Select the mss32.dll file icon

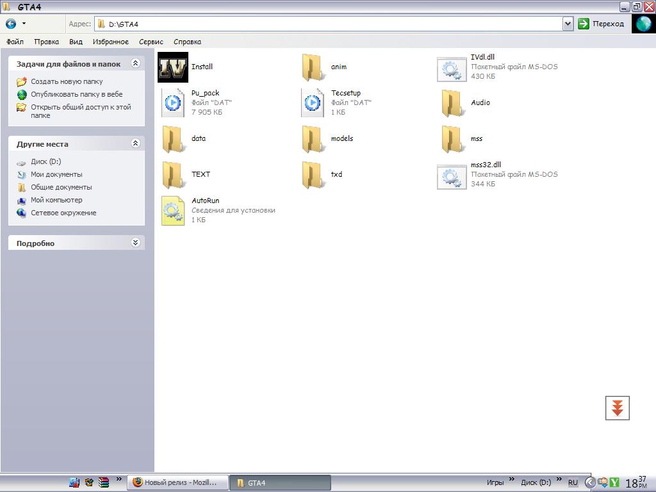[x=452, y=177]
